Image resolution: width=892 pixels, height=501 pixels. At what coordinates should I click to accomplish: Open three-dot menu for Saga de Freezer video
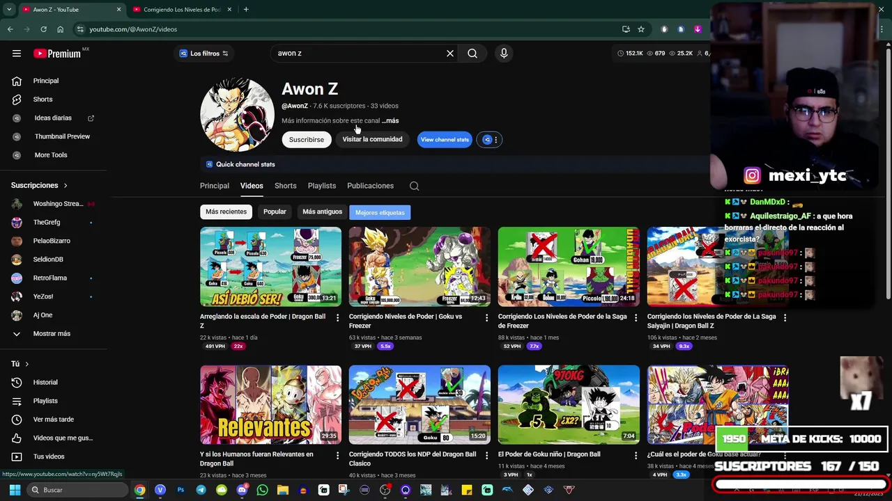pyautogui.click(x=636, y=317)
